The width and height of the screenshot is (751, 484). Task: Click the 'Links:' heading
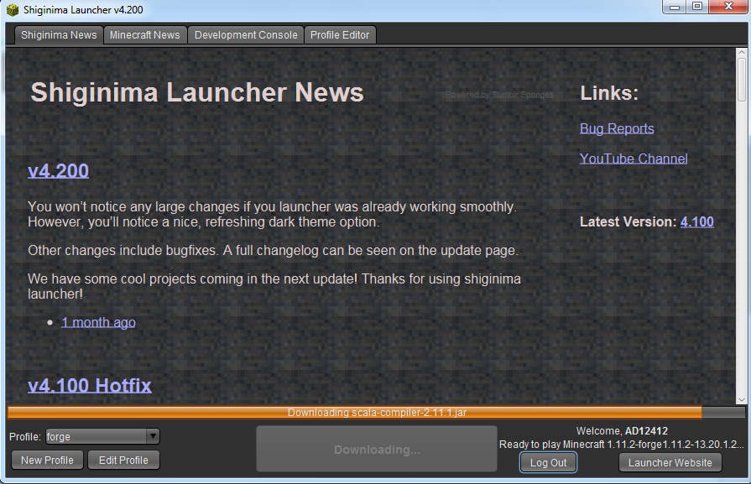[609, 93]
